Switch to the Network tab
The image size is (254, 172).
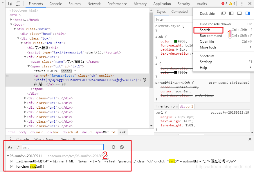[94, 4]
